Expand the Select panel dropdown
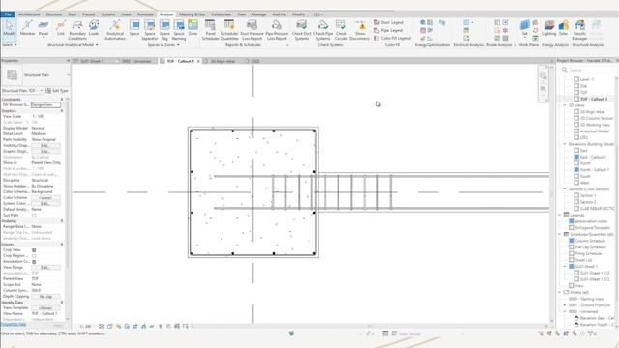Image resolution: width=619 pixels, height=348 pixels. (10, 45)
